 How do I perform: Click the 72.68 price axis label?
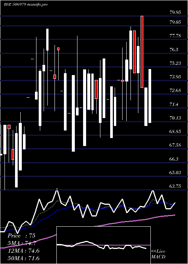[x=175, y=91]
